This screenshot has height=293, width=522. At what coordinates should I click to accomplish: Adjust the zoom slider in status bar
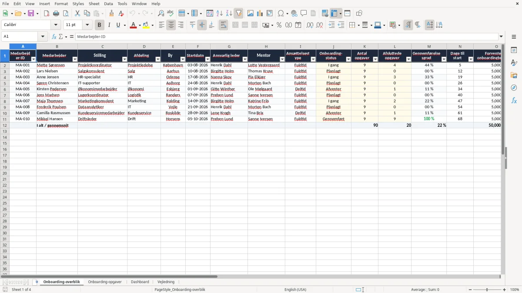click(487, 290)
